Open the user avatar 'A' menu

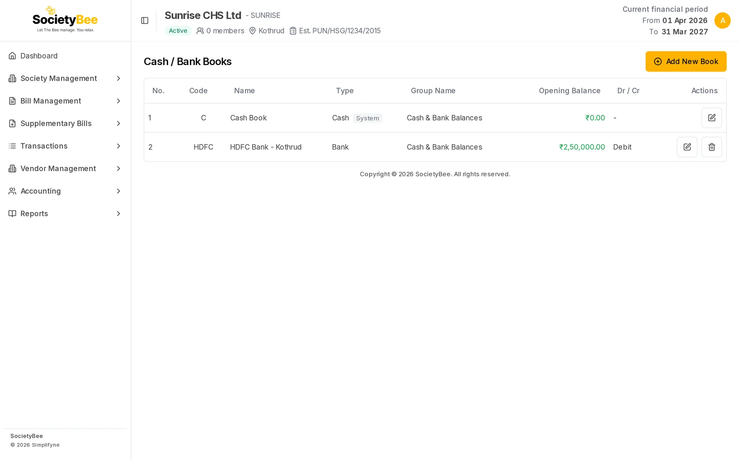pos(722,21)
